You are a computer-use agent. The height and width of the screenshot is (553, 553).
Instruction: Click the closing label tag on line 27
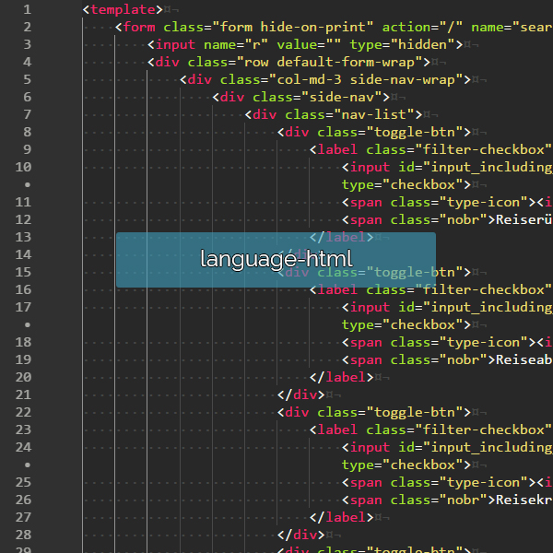click(x=341, y=517)
